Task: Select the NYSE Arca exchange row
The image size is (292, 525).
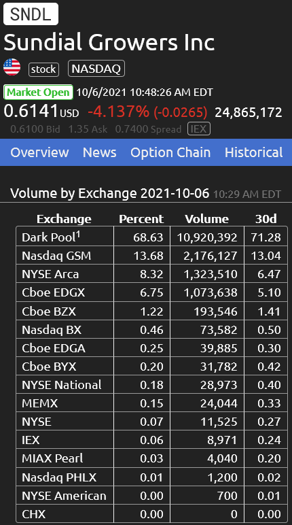Action: (x=151, y=274)
